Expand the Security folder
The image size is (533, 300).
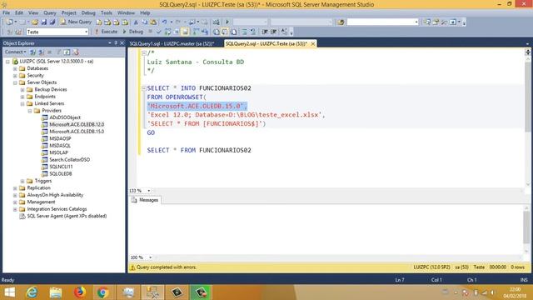(x=15, y=76)
